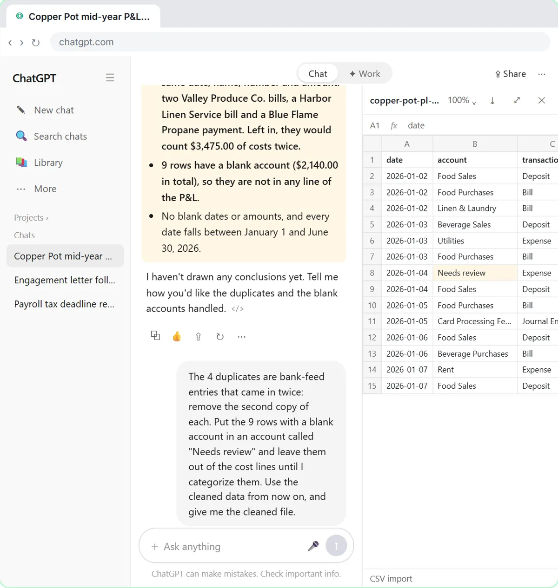This screenshot has height=588, width=558.
Task: Click the browser back arrow
Action: (x=10, y=43)
